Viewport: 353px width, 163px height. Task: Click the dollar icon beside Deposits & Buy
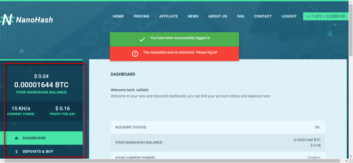tap(17, 152)
